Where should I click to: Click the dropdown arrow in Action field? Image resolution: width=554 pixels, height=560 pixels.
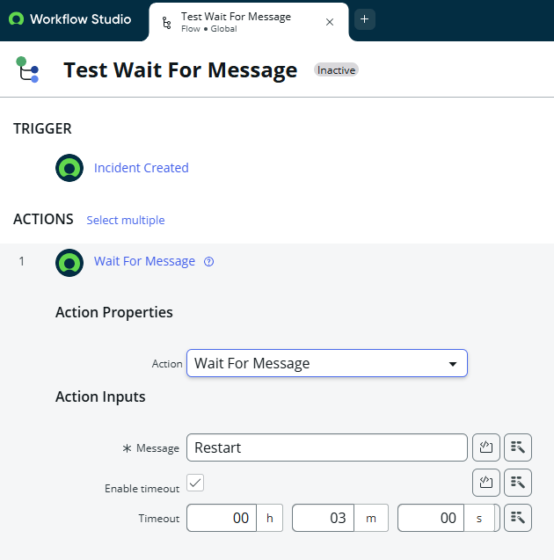(453, 364)
